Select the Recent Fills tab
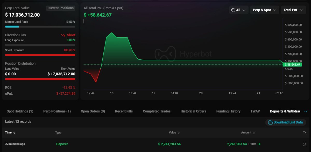Screen dimensions: 311x152 point(124,111)
